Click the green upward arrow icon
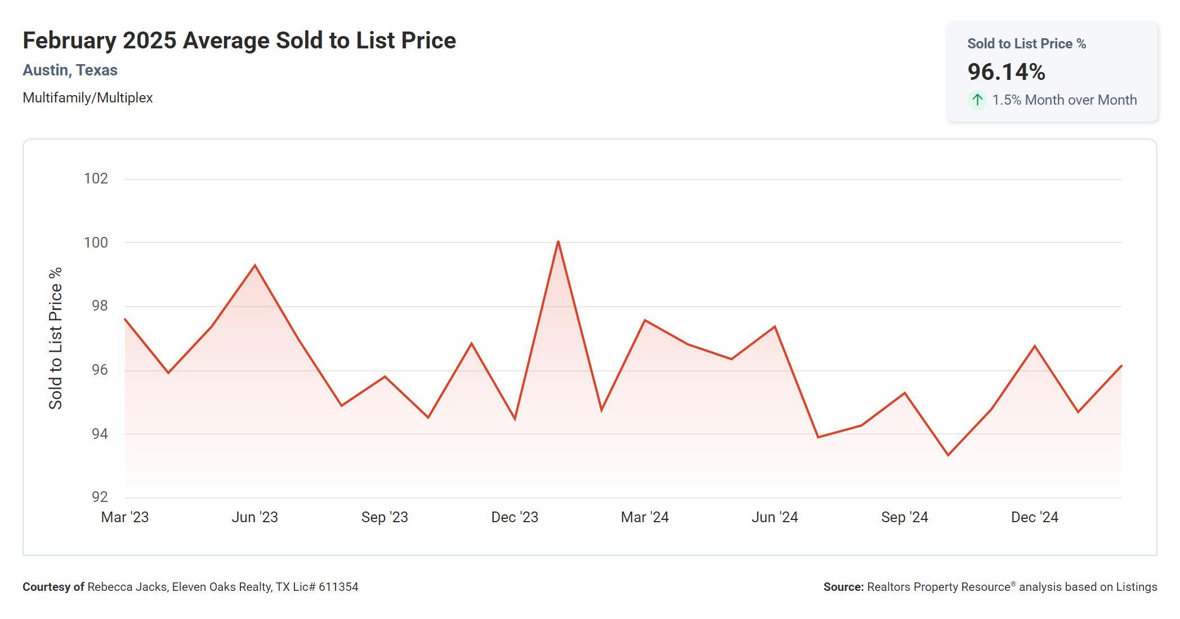The width and height of the screenshot is (1180, 619). (x=977, y=100)
